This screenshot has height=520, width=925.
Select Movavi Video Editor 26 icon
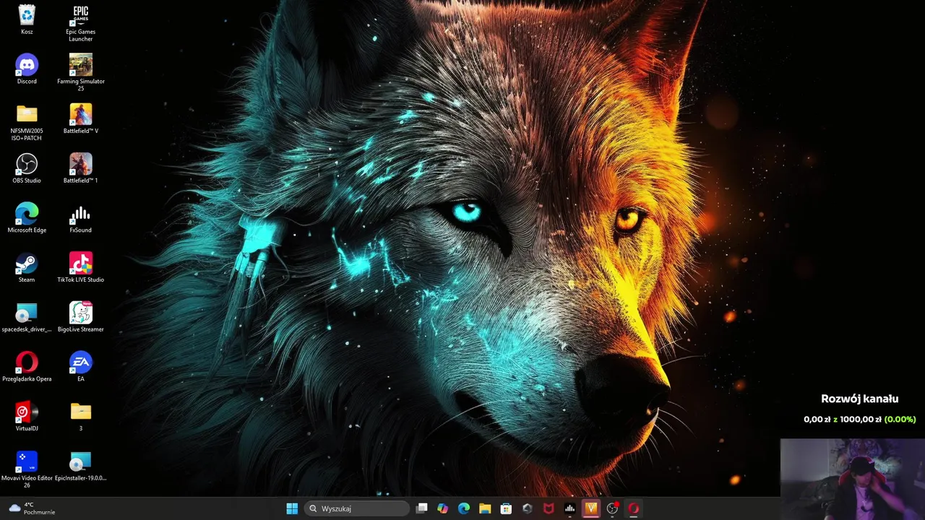27,469
